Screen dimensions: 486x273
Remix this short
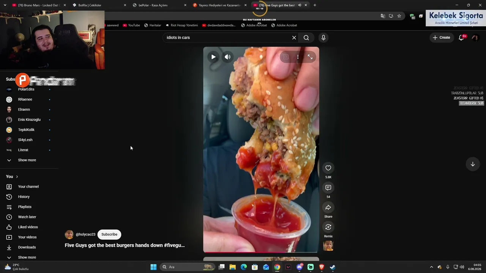(x=328, y=227)
